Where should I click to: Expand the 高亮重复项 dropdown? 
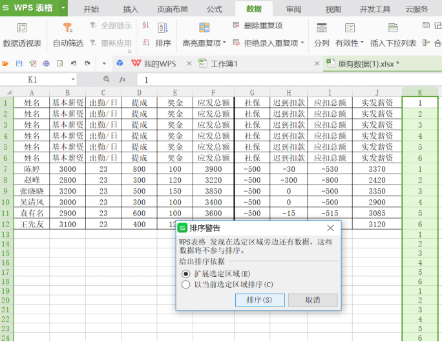tap(225, 43)
